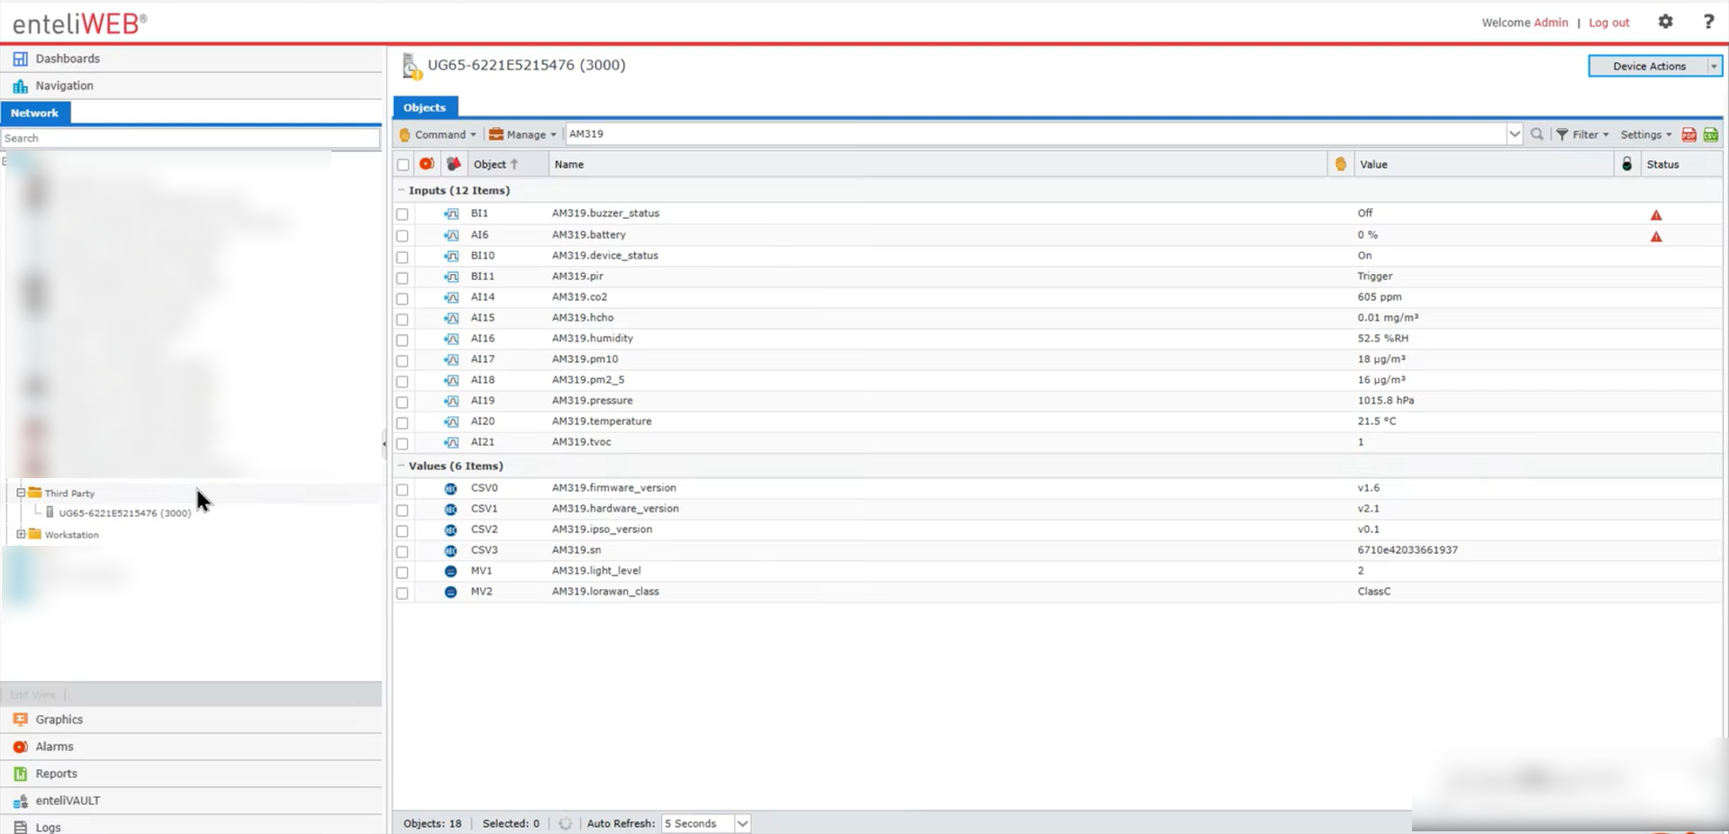The image size is (1729, 834).
Task: Click the value icon for MV1
Action: [x=451, y=571]
